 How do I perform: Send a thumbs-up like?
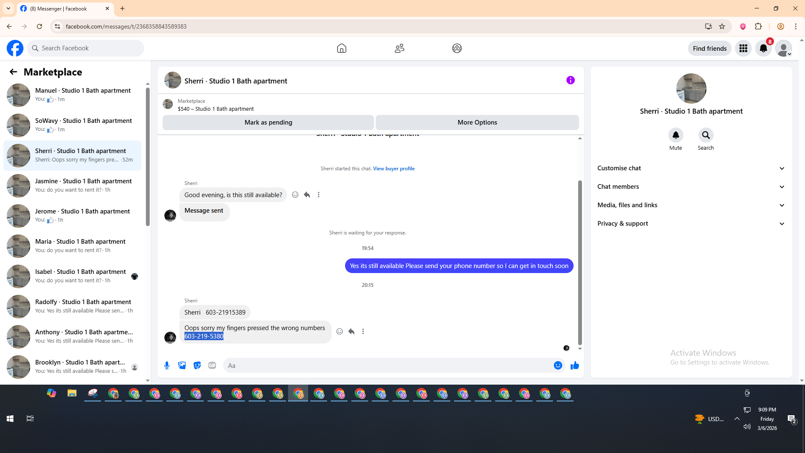click(x=574, y=365)
